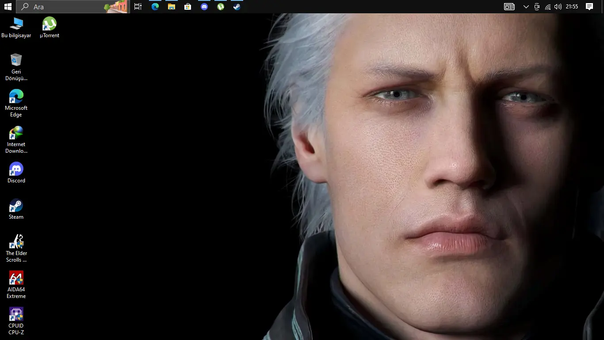
Task: Expand the hidden tray icons chevron
Action: 526,7
